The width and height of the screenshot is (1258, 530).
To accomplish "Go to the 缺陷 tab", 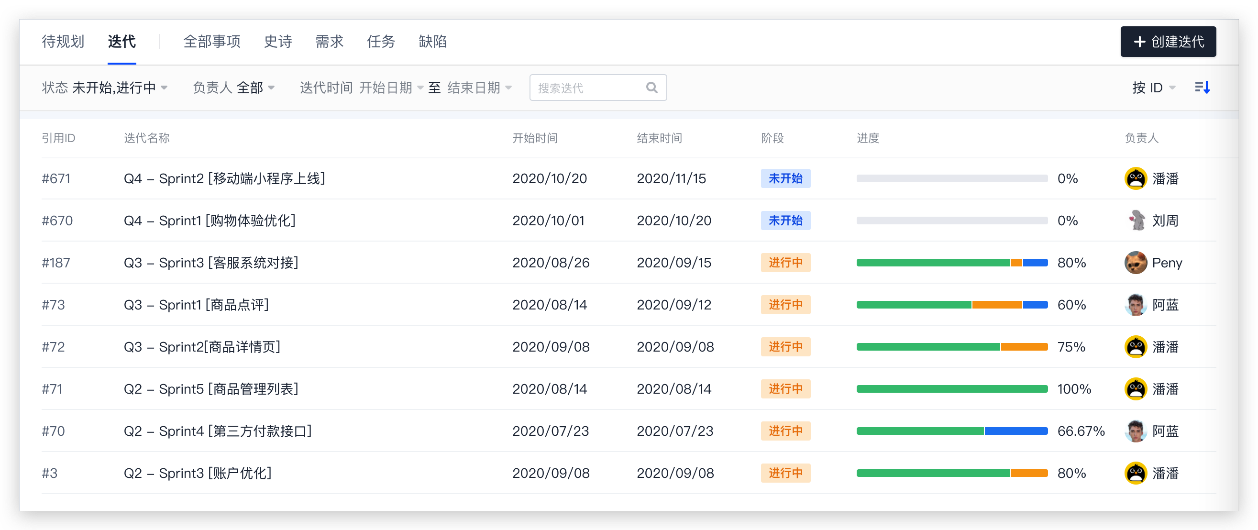I will pos(433,42).
